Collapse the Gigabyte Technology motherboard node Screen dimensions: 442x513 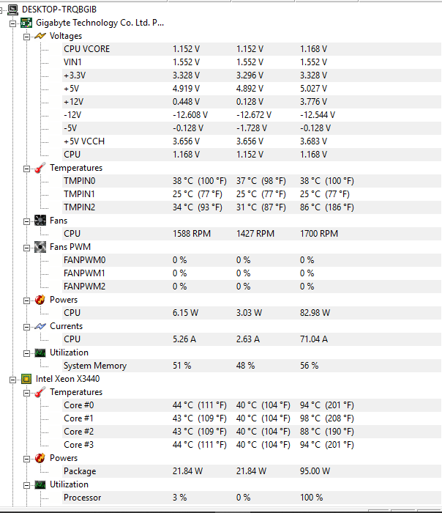[12, 23]
